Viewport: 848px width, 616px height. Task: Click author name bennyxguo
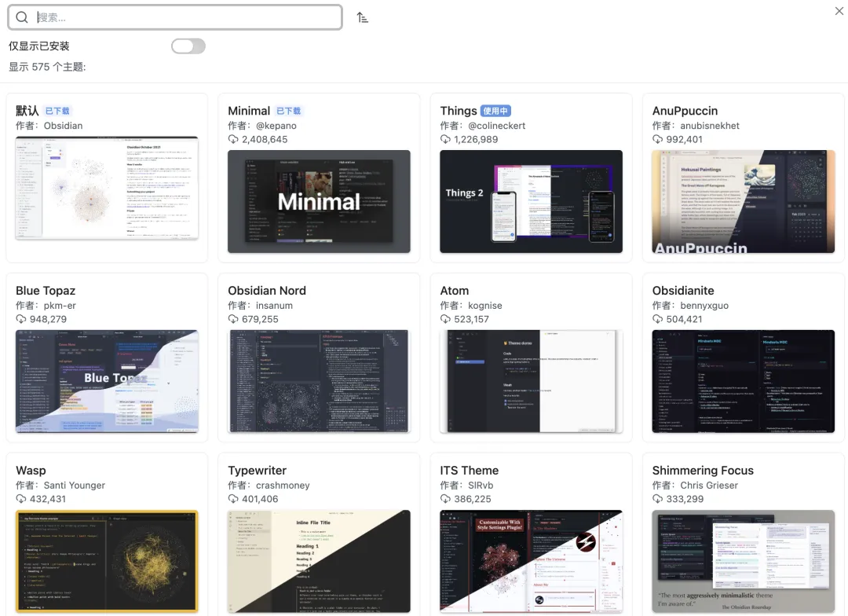704,306
